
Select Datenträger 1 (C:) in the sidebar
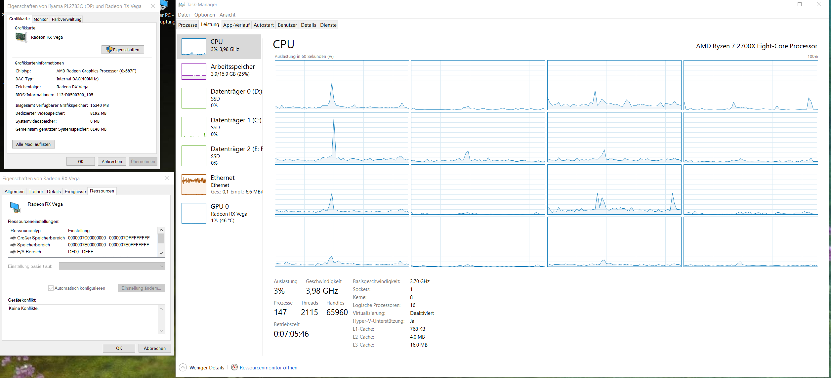(220, 127)
